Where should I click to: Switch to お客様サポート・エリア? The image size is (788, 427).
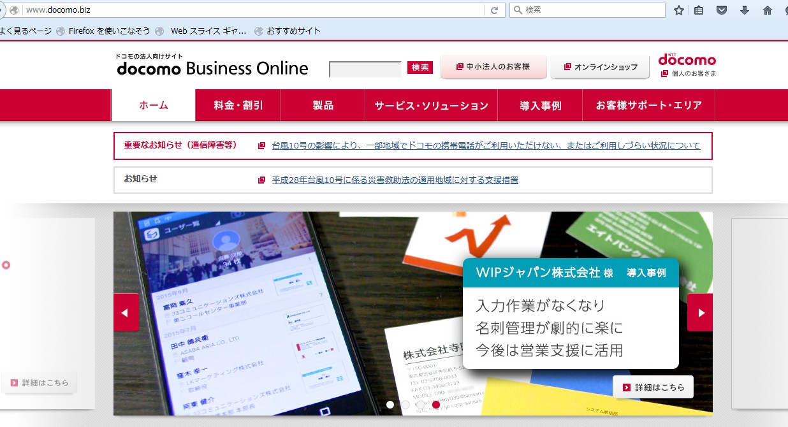tap(648, 105)
